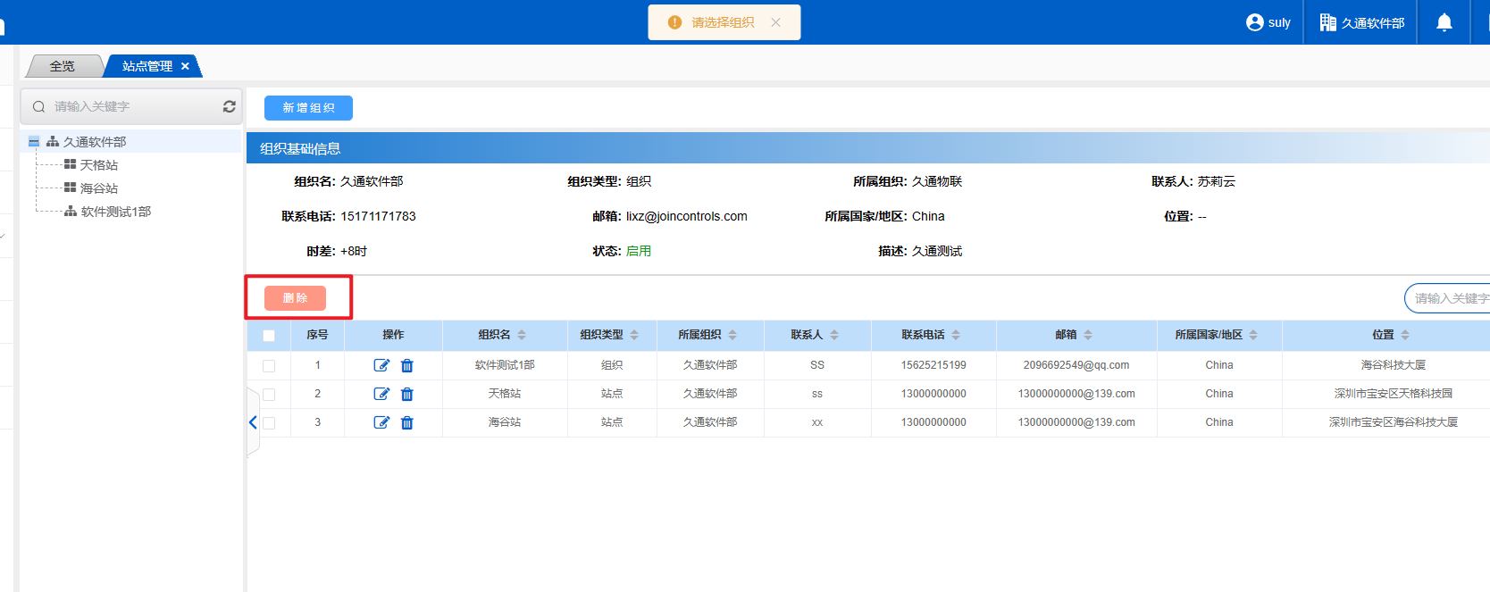Click the 天格站 site icon in tree
This screenshot has height=592, width=1490.
71,164
